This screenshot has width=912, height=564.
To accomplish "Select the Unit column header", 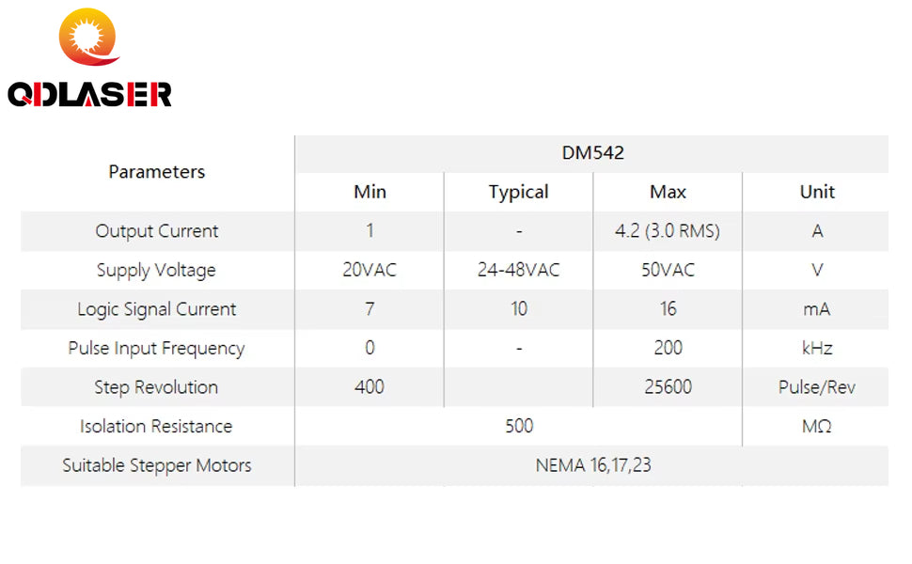I will pyautogui.click(x=816, y=192).
